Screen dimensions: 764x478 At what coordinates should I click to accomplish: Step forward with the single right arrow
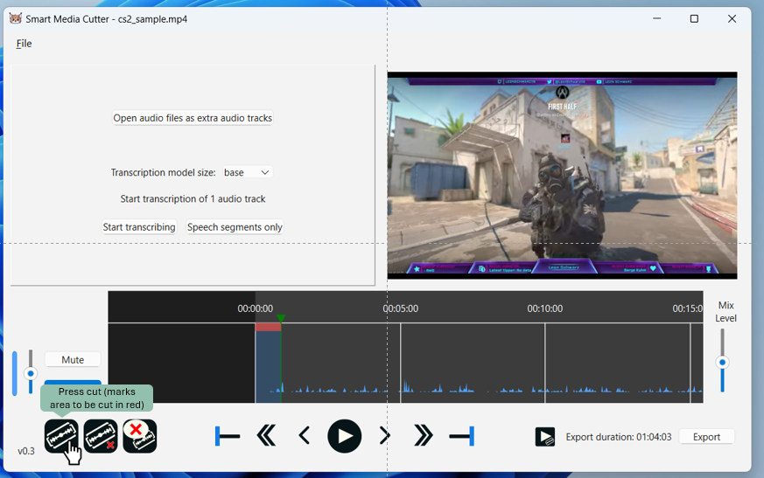384,436
